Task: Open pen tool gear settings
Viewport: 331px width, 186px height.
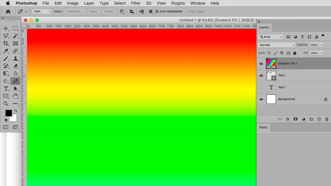Action: (x=151, y=12)
